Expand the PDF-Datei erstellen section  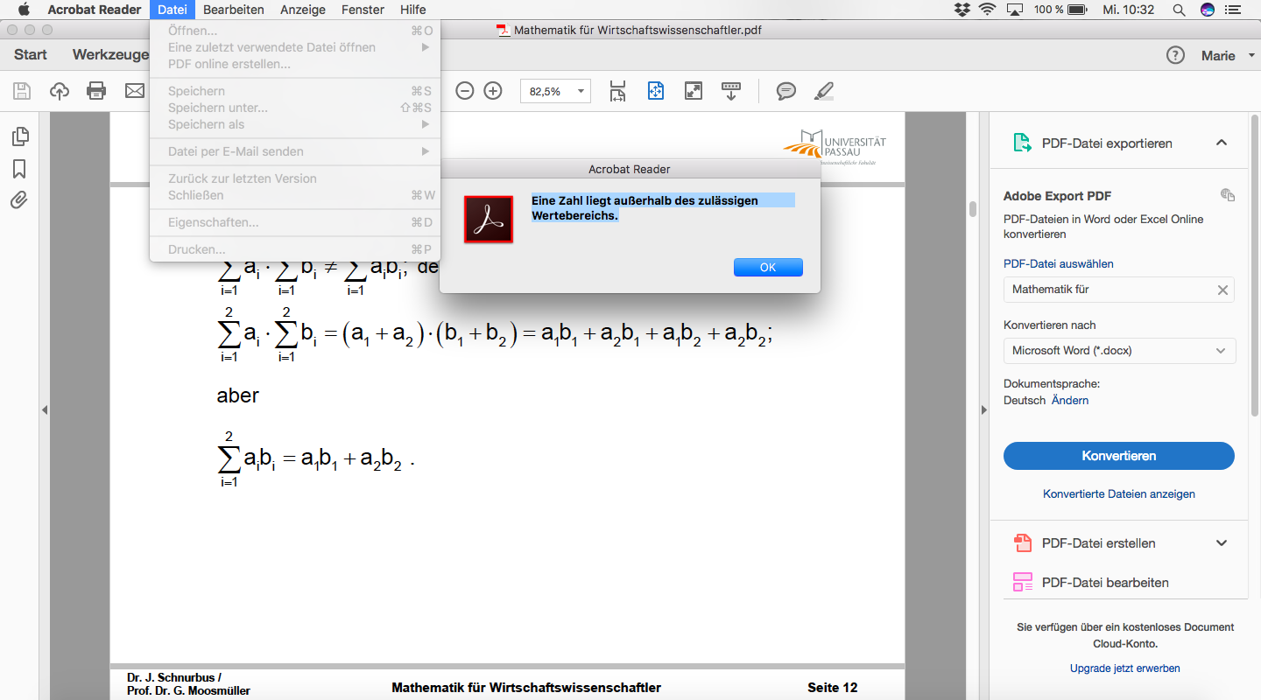pyautogui.click(x=1222, y=543)
